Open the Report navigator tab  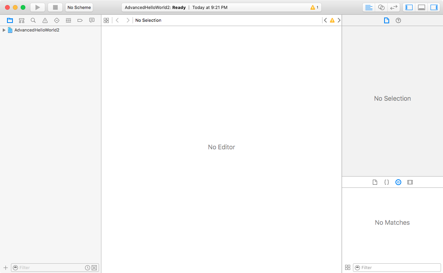pos(92,20)
